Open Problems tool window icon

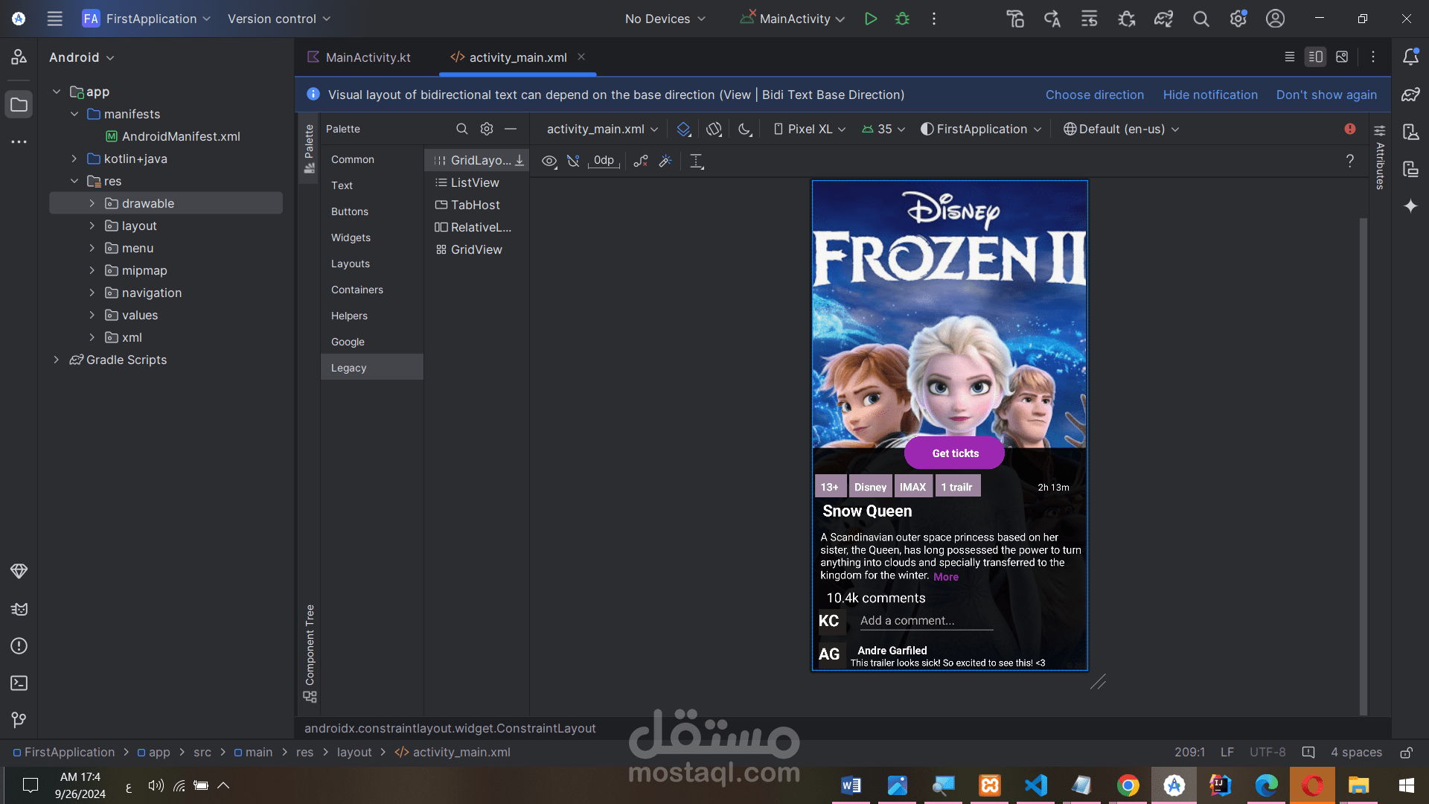(19, 646)
